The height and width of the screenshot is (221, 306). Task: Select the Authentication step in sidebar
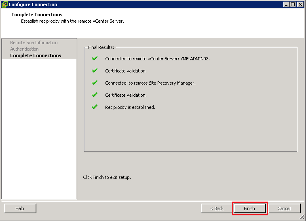[24, 49]
